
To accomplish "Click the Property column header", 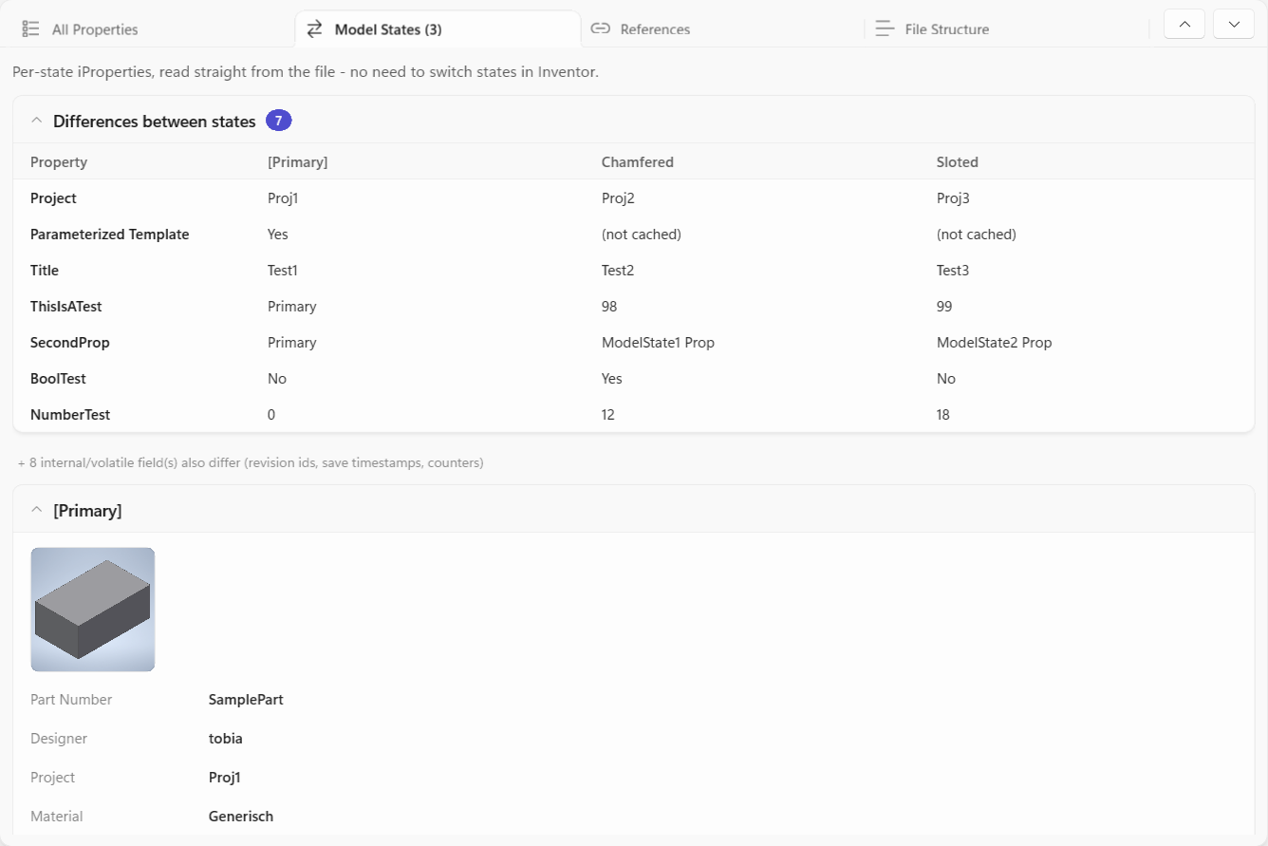I will coord(59,162).
